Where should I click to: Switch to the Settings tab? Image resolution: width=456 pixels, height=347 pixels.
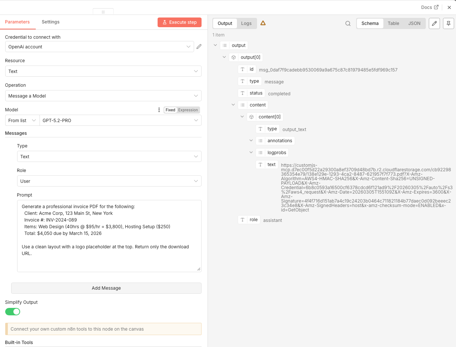(50, 22)
